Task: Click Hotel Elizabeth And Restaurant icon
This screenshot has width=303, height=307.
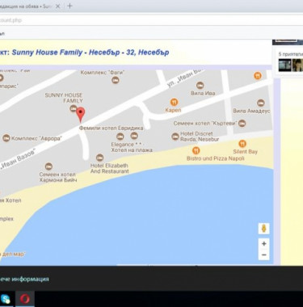Action: [99, 158]
